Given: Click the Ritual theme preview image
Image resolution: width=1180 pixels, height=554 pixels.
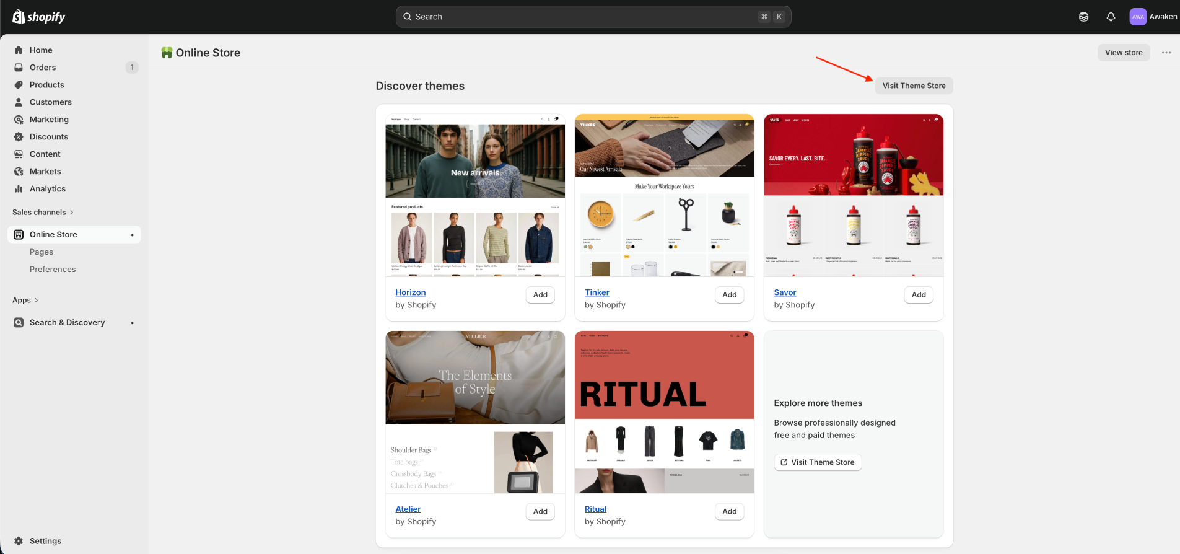Looking at the screenshot, I should tap(665, 412).
